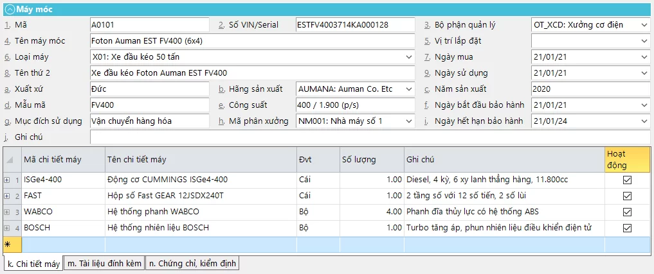The width and height of the screenshot is (654, 274).
Task: Open Bộ phận quản lý dropdown
Action: tap(644, 25)
